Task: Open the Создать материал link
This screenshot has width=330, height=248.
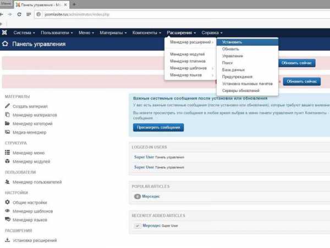Action: 30,107
